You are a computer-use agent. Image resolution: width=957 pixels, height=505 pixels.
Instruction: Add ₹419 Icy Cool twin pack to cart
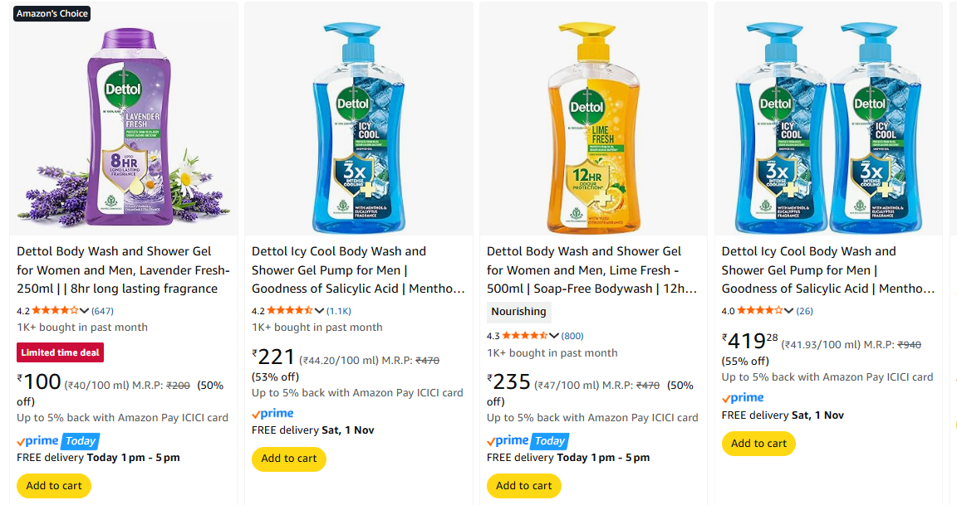758,444
